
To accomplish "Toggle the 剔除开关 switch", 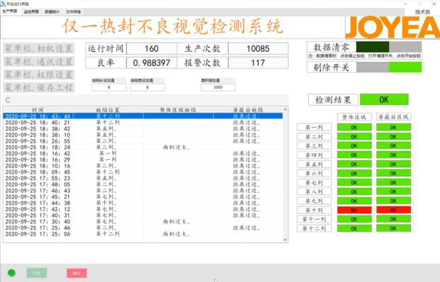I will click(389, 67).
